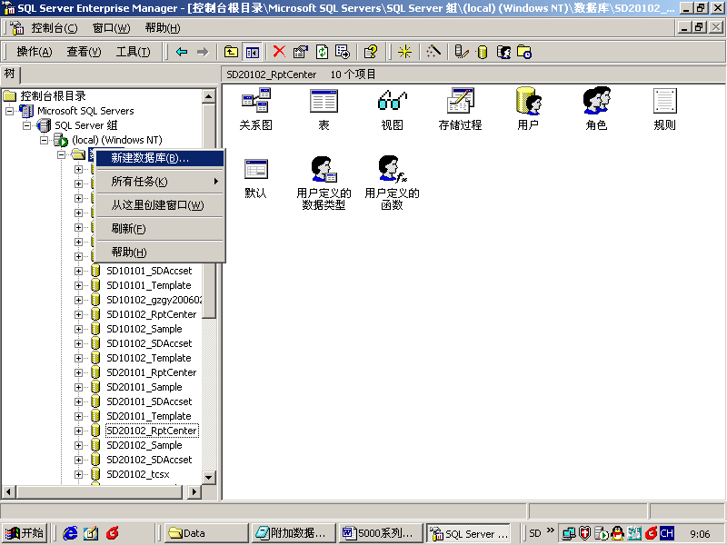Click the 开始 Start button
This screenshot has width=727, height=545.
(25, 533)
